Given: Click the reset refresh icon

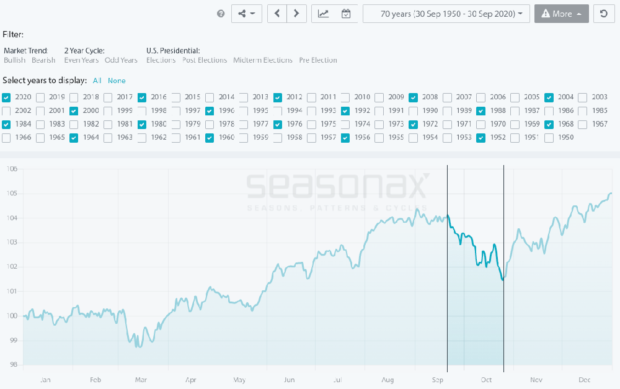Looking at the screenshot, I should [x=604, y=14].
